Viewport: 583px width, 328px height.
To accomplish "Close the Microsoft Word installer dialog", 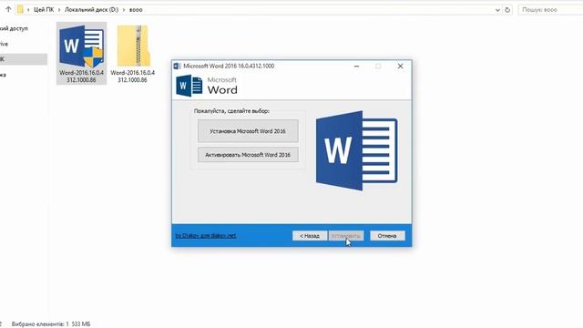I will coord(400,67).
